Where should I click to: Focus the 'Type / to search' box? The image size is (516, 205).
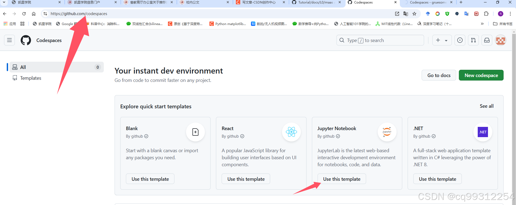click(x=380, y=40)
